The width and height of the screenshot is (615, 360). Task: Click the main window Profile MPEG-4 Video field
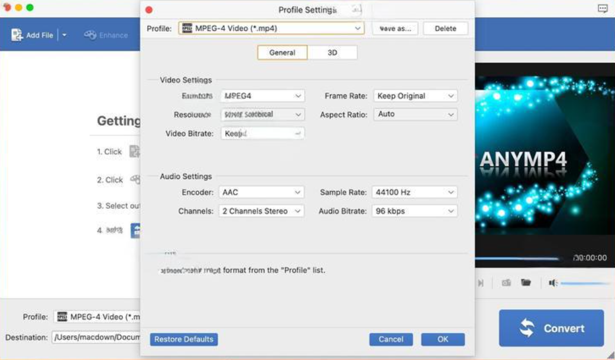coord(96,316)
